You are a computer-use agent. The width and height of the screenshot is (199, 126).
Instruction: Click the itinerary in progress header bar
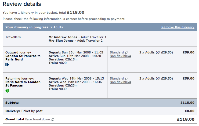81,27
